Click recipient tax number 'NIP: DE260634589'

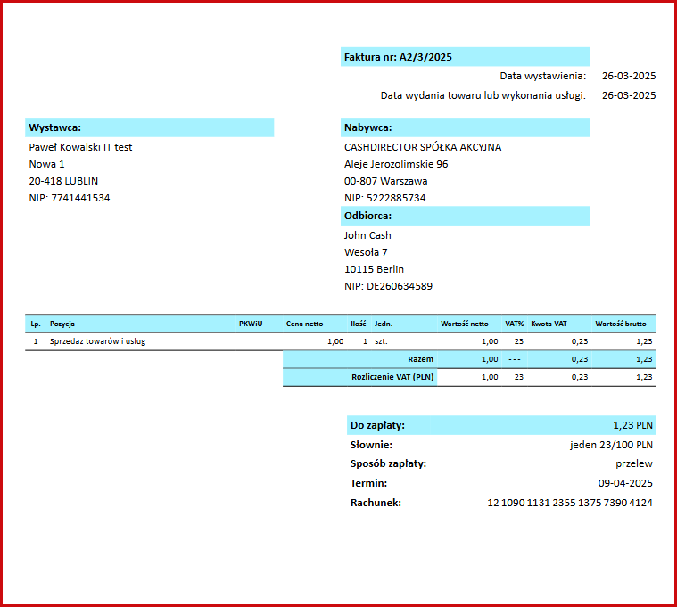click(388, 286)
